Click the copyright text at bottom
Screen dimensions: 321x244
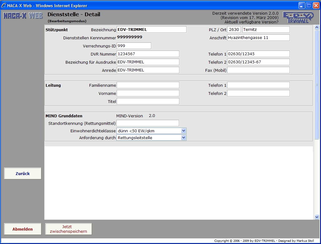coord(264,241)
